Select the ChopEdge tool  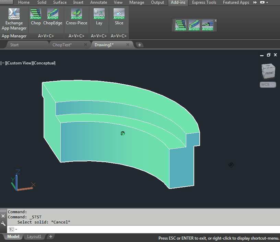coord(52,17)
